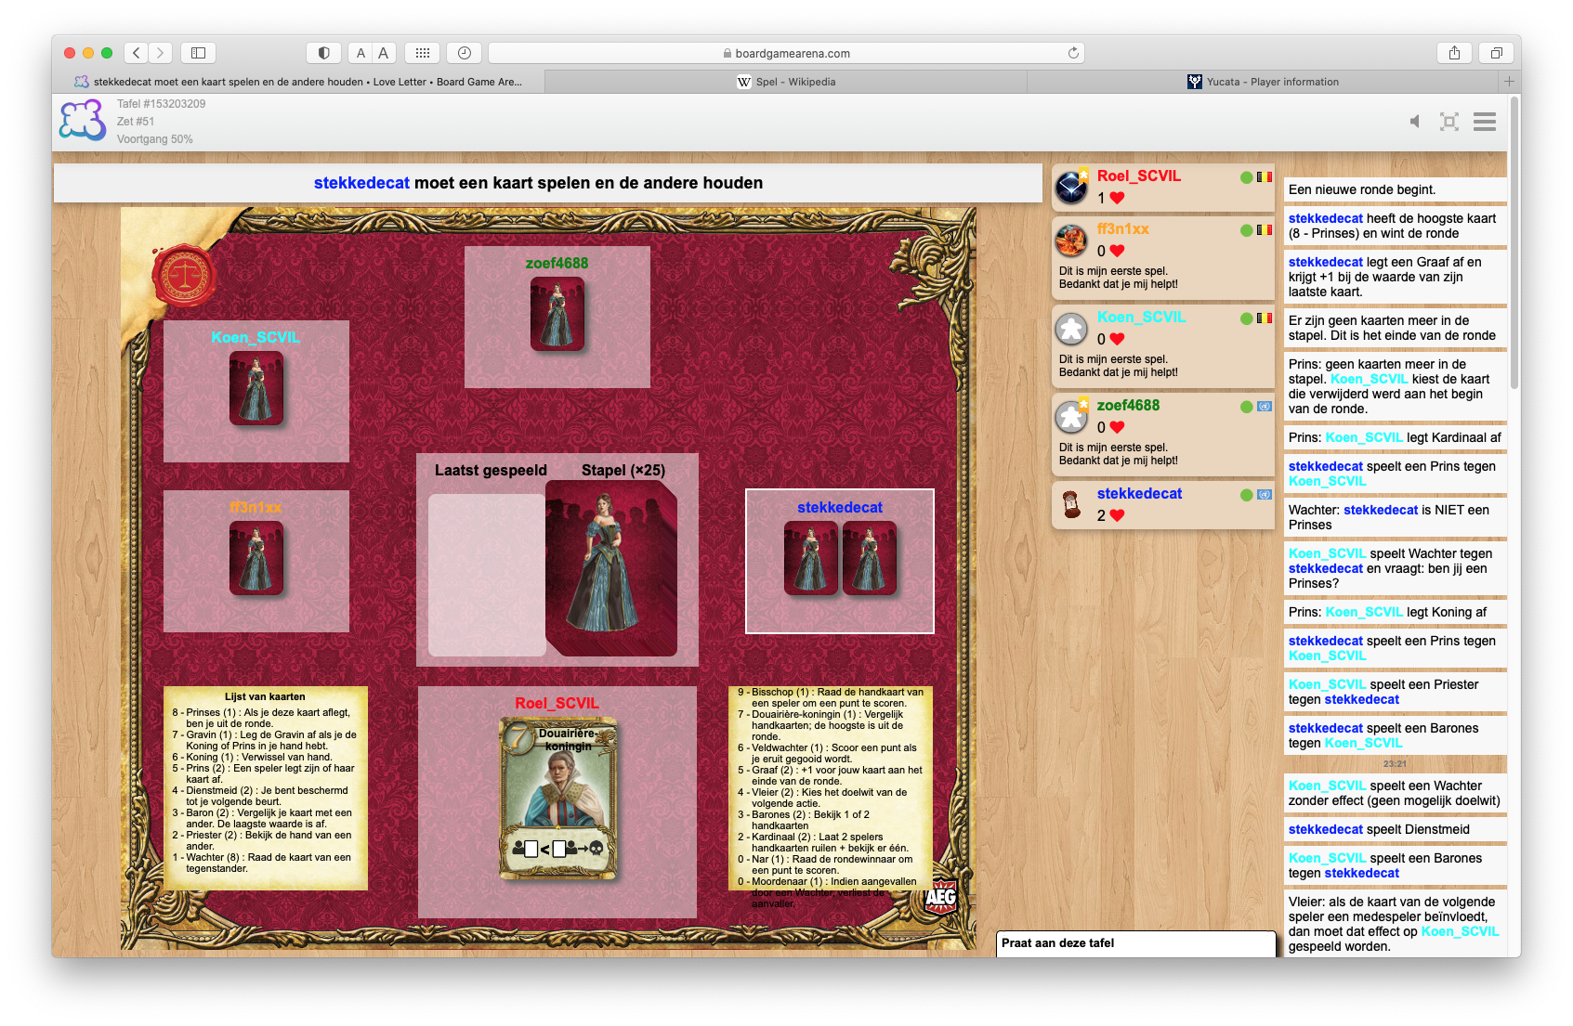Show Safari history clock icon

[464, 53]
